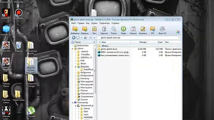This screenshot has width=214, height=120.
Task: Select Bandicam desktop shortcut
Action: (x=19, y=14)
